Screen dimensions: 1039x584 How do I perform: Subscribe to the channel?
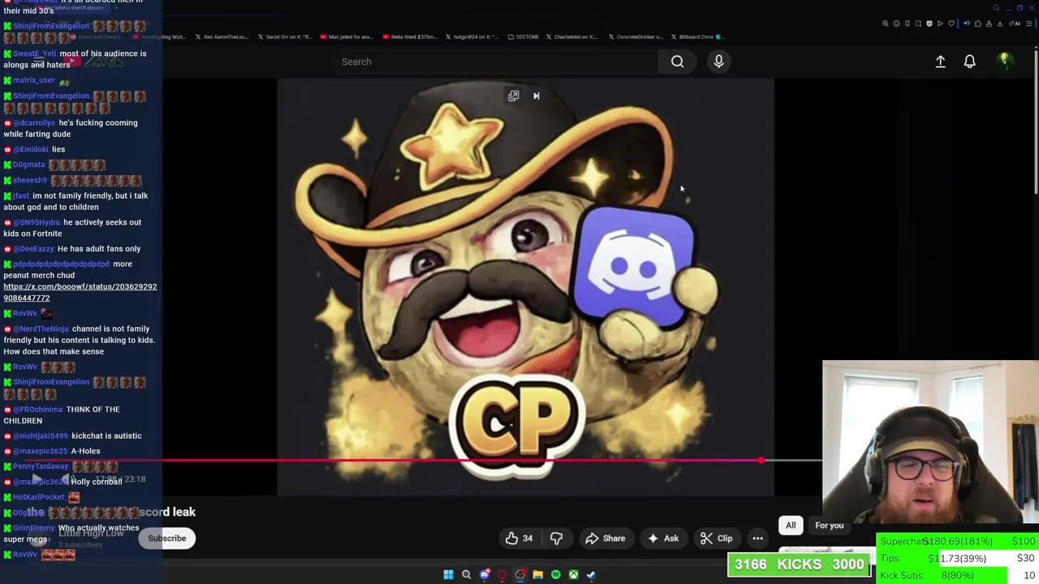(x=167, y=539)
